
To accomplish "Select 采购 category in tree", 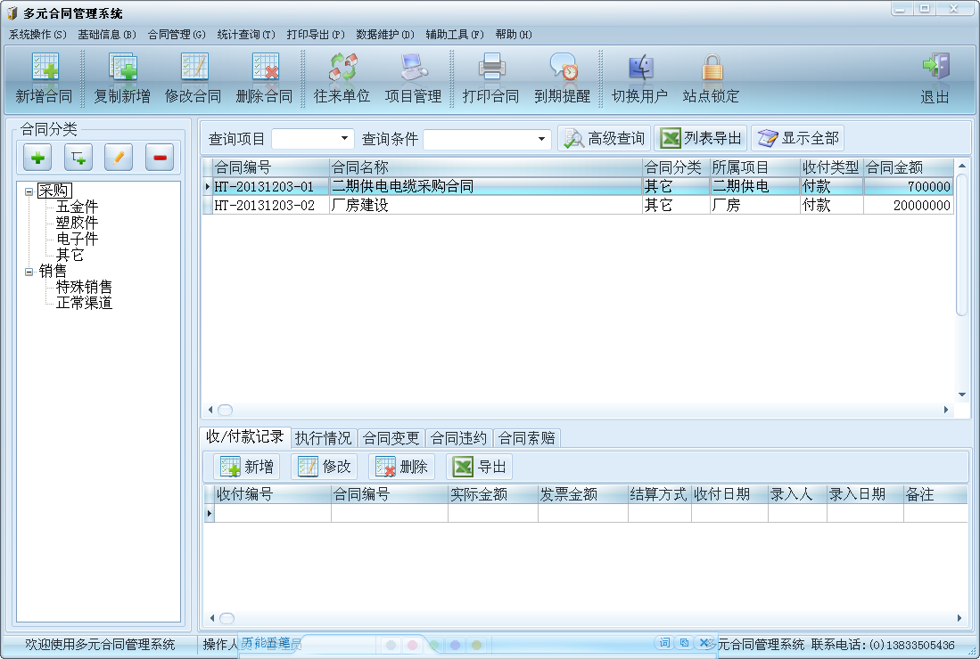I will click(54, 191).
